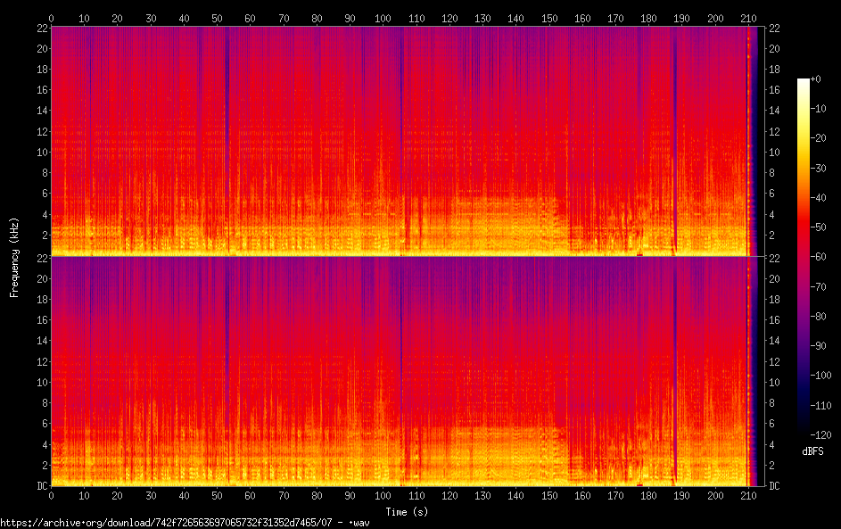Click the 200 tick on top time axis
The height and width of the screenshot is (529, 841).
coord(715,18)
